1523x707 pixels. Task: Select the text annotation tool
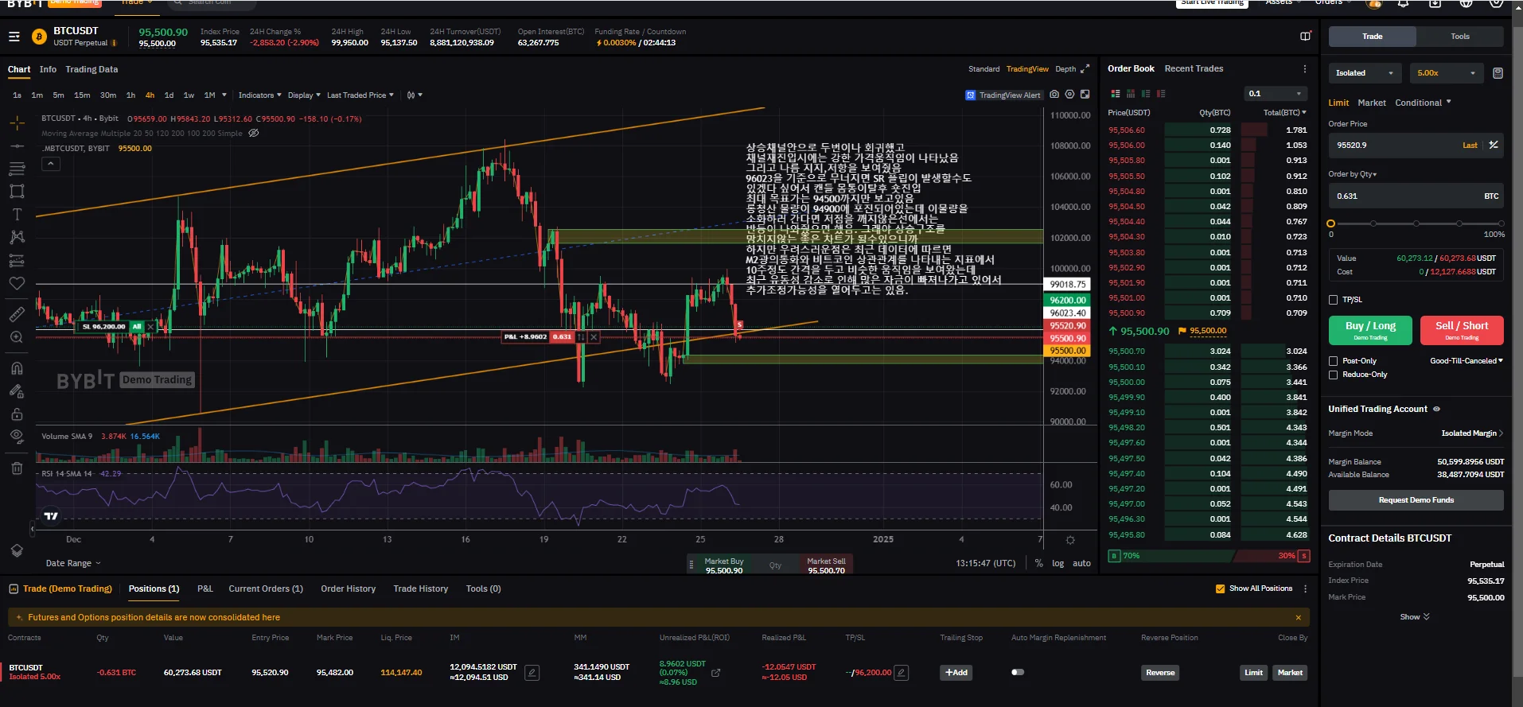(17, 215)
